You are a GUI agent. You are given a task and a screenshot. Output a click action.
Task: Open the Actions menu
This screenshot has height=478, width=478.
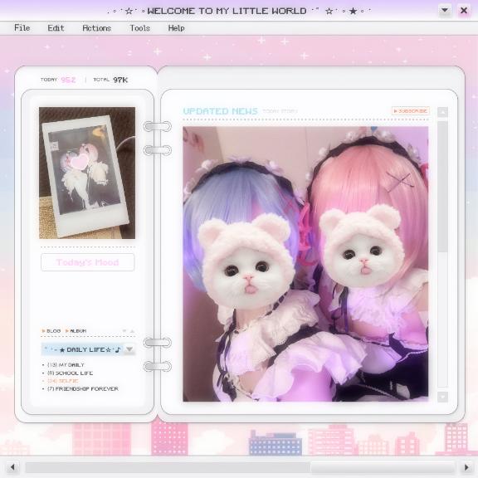point(96,28)
